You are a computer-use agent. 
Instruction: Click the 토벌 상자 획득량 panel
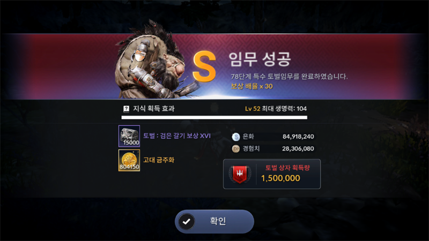click(272, 174)
